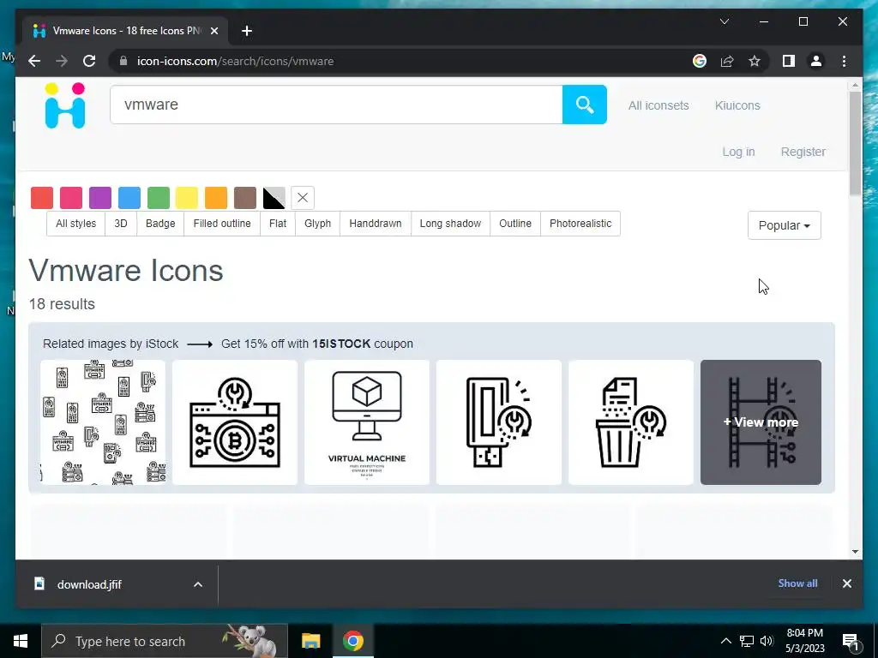The width and height of the screenshot is (878, 658).
Task: Open download.jfif options chevron
Action: click(x=198, y=584)
